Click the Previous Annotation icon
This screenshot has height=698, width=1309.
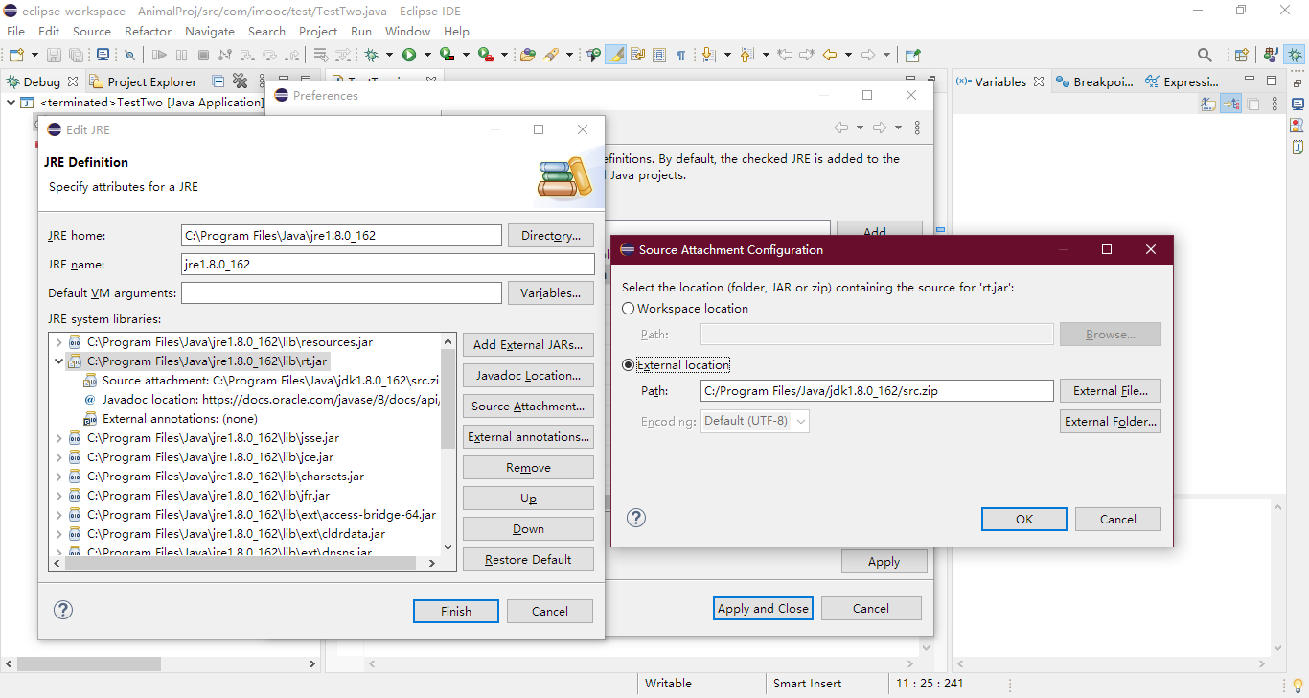point(747,55)
